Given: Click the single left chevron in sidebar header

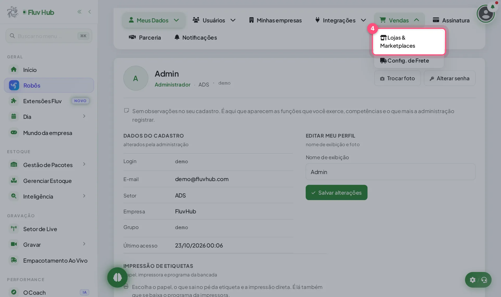Looking at the screenshot, I should [90, 12].
